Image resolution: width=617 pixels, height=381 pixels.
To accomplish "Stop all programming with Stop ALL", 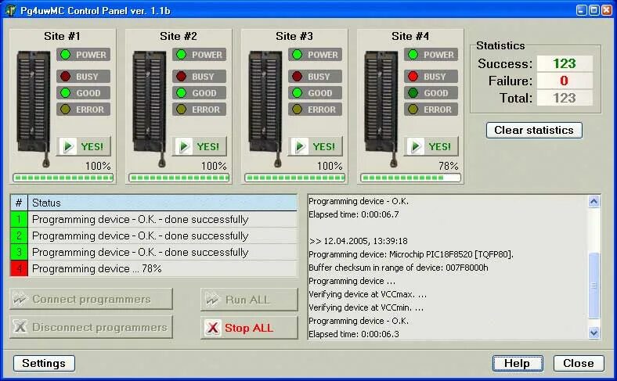I will click(x=249, y=328).
